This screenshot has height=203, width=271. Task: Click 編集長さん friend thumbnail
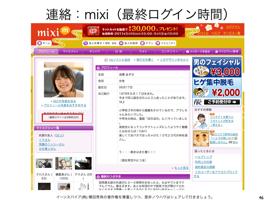pos(64,163)
